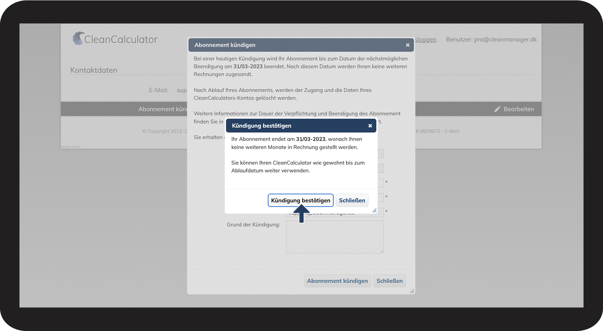Click the Bearbeiten label in the gray bar
Image resolution: width=603 pixels, height=331 pixels.
[519, 109]
